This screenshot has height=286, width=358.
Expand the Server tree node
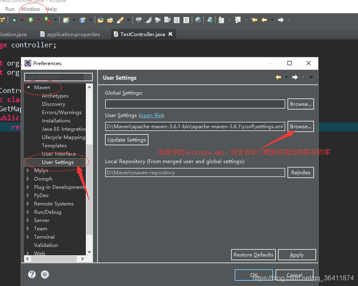(28, 220)
